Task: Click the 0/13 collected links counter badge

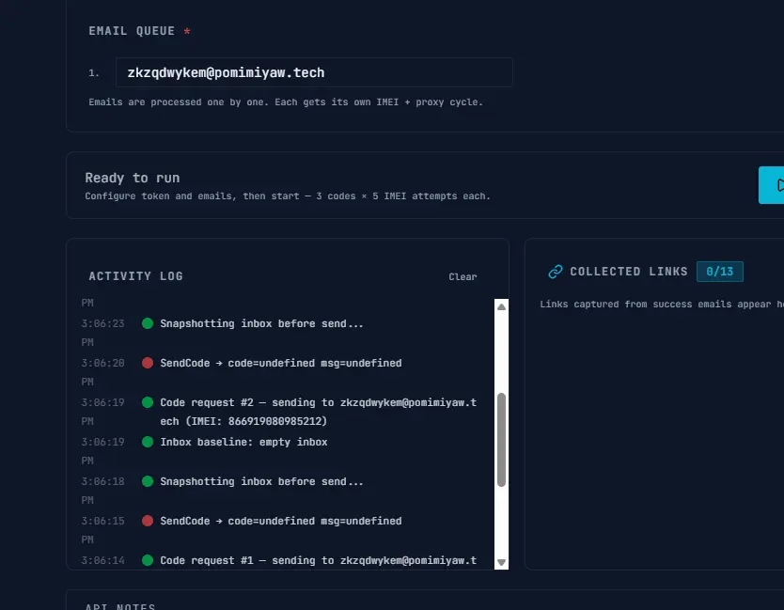Action: click(x=719, y=272)
